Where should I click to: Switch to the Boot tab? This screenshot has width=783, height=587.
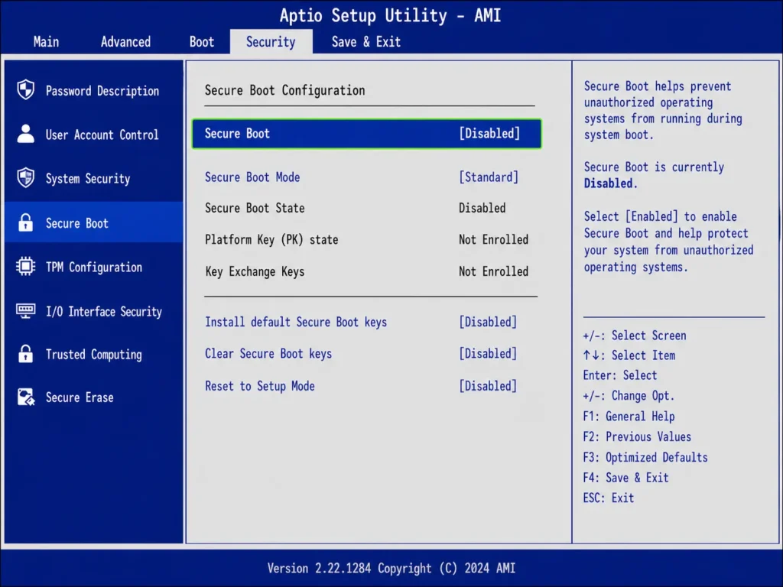(201, 42)
